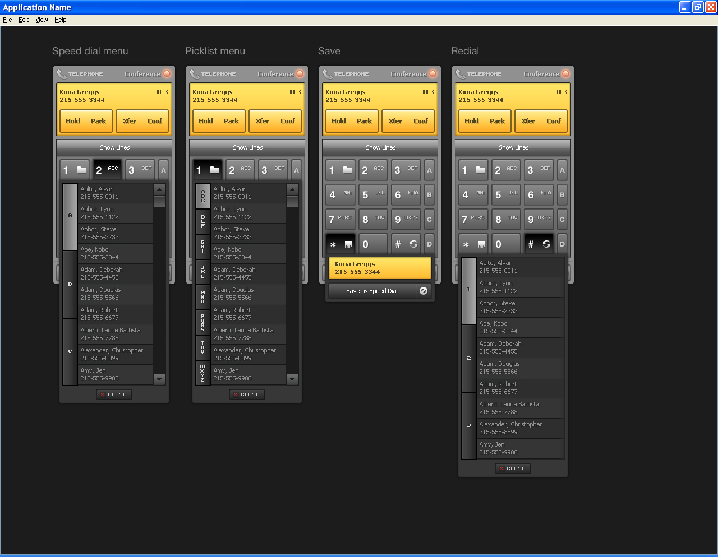This screenshot has width=718, height=557.
Task: Toggle the Conference indicator in the Redial panel
Action: pyautogui.click(x=565, y=74)
